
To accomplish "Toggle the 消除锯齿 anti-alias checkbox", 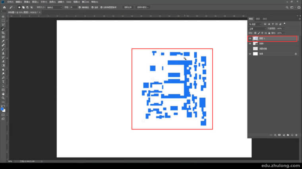I will pos(79,7).
